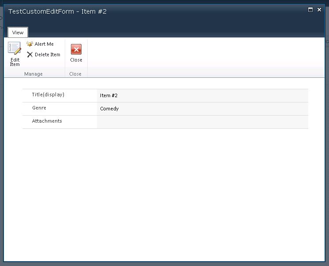Click the TestCustomEditForm dialog title
Screen dimensions: 329x266
click(x=57, y=11)
